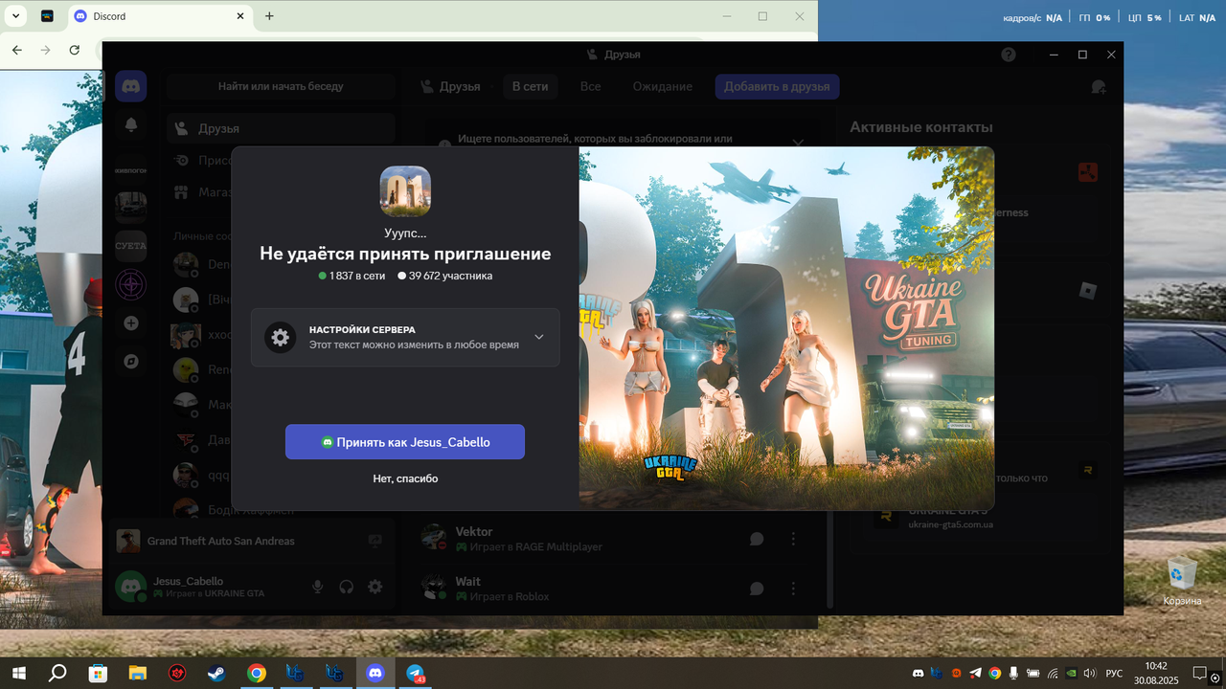Add a server with the plus icon
Image resolution: width=1226 pixels, height=689 pixels.
131,323
